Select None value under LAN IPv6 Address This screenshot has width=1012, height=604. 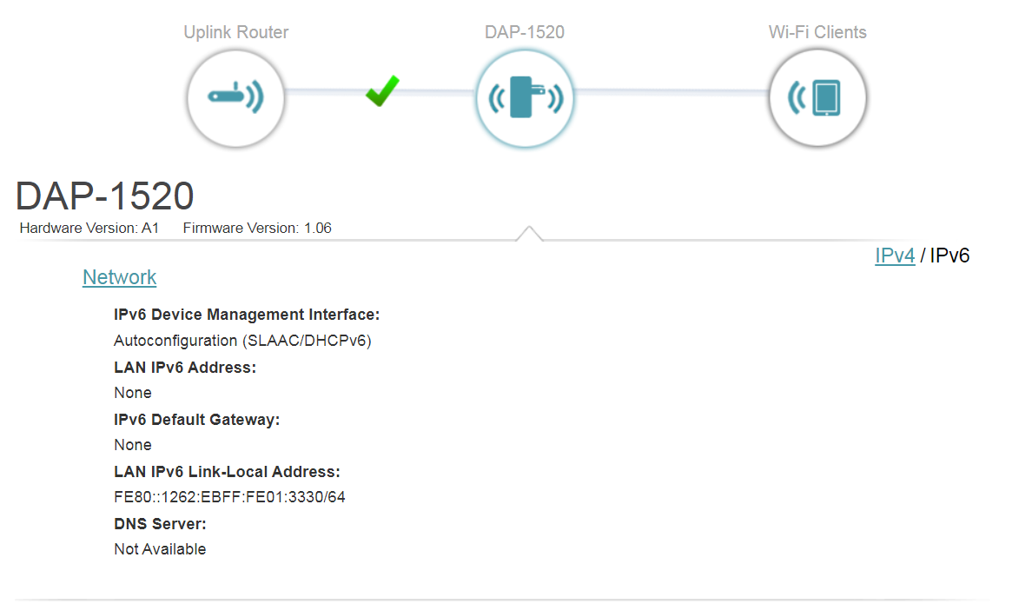pyautogui.click(x=133, y=393)
